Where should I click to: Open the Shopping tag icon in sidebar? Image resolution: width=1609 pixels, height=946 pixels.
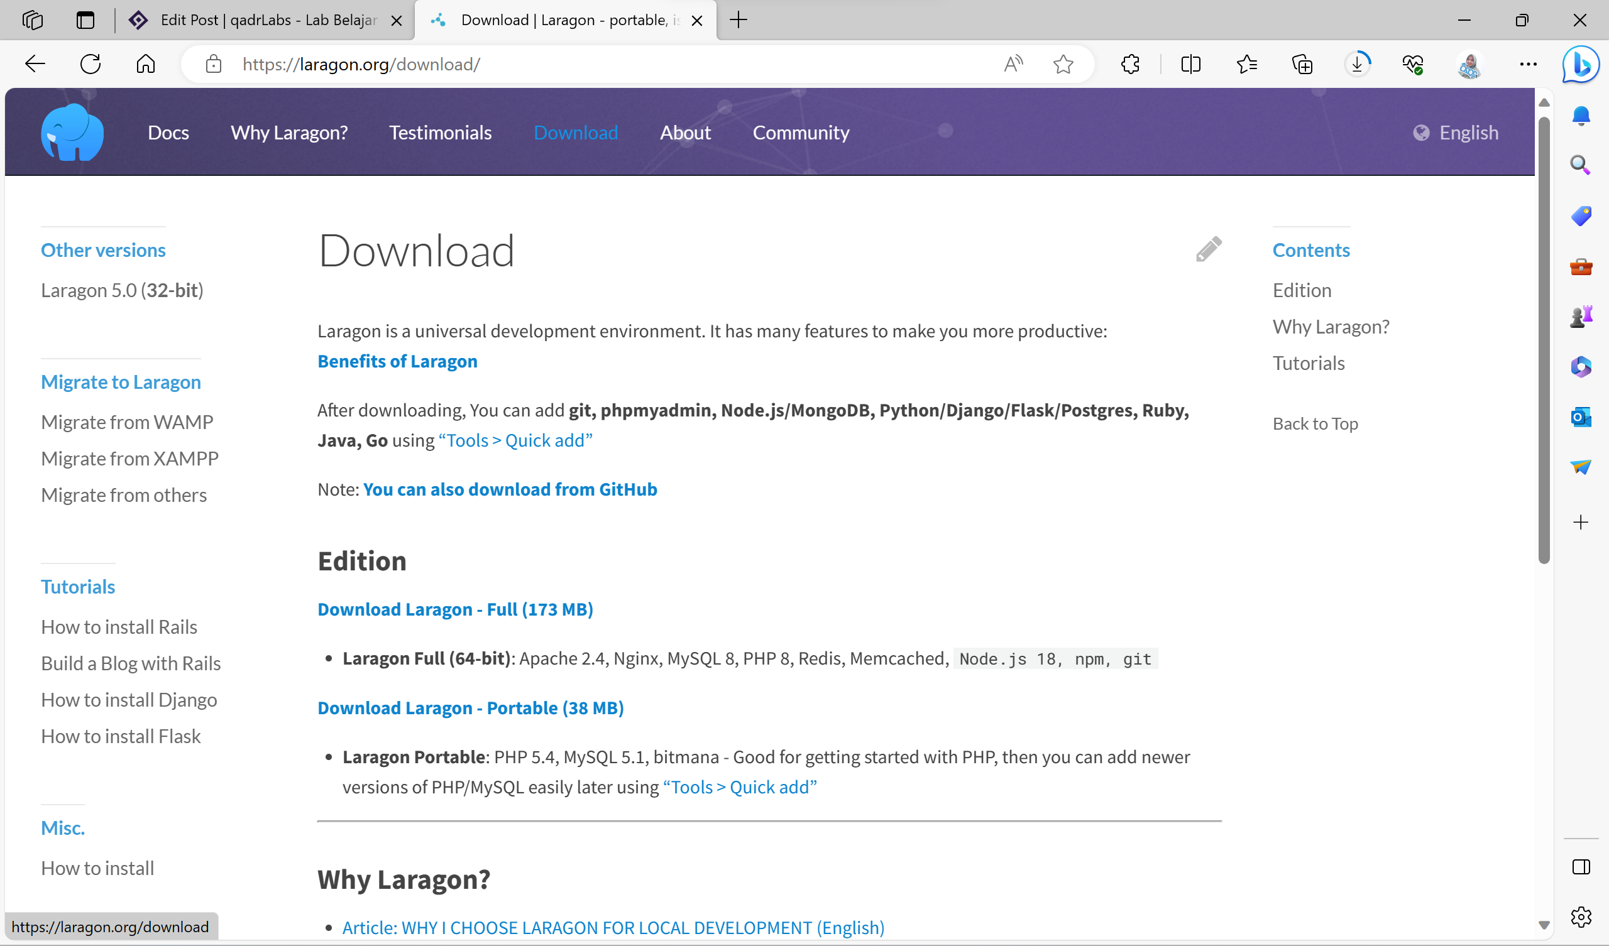tap(1581, 215)
